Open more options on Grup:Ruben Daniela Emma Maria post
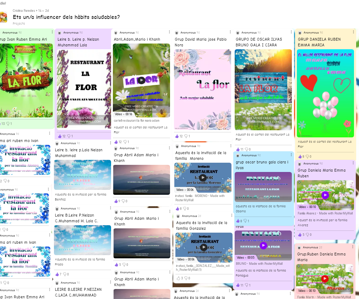Image resolution: width=359 pixels, height=299 pixels. [x=353, y=247]
